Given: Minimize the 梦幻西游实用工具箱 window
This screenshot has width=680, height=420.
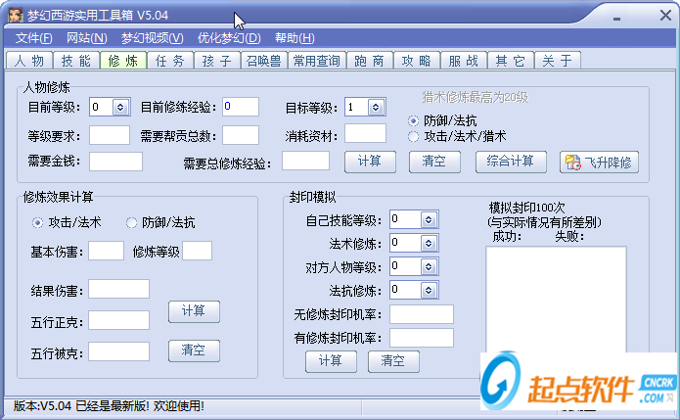Looking at the screenshot, I should coord(616,19).
